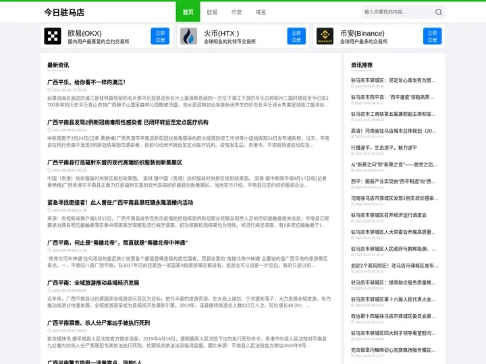
Task: Click the 最新资讯 section heading
Action: coord(58,65)
